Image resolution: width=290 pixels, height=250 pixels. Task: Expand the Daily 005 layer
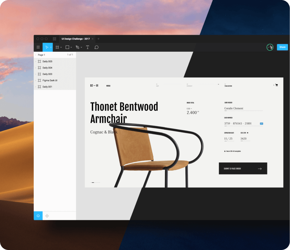36,61
